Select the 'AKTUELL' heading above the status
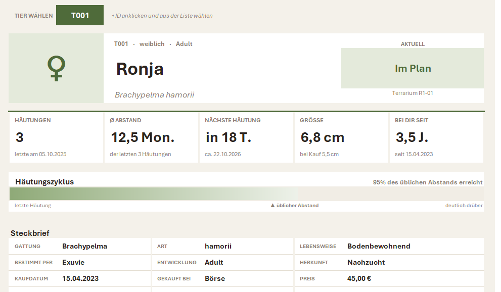501x292 pixels. (x=413, y=44)
